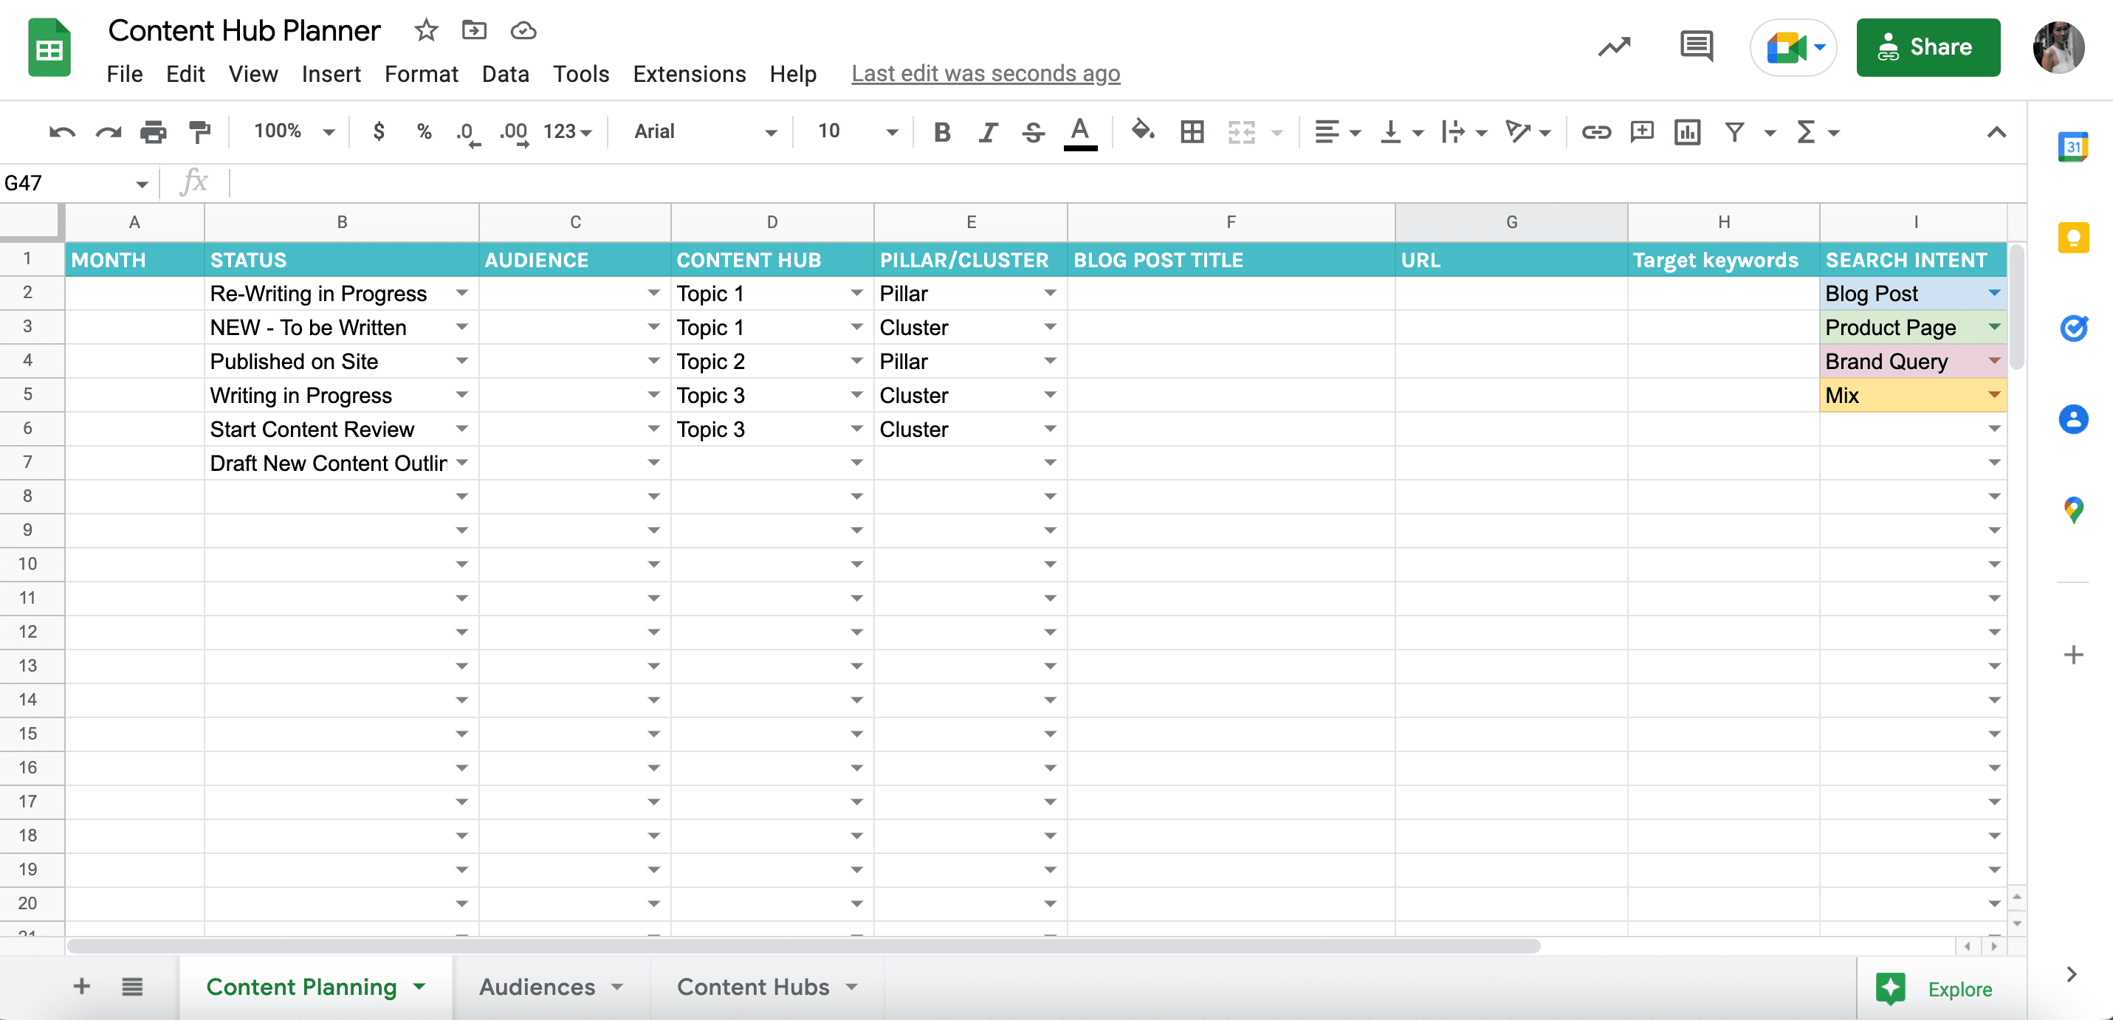The height and width of the screenshot is (1020, 2113).
Task: Click the Share button
Action: tap(1928, 46)
